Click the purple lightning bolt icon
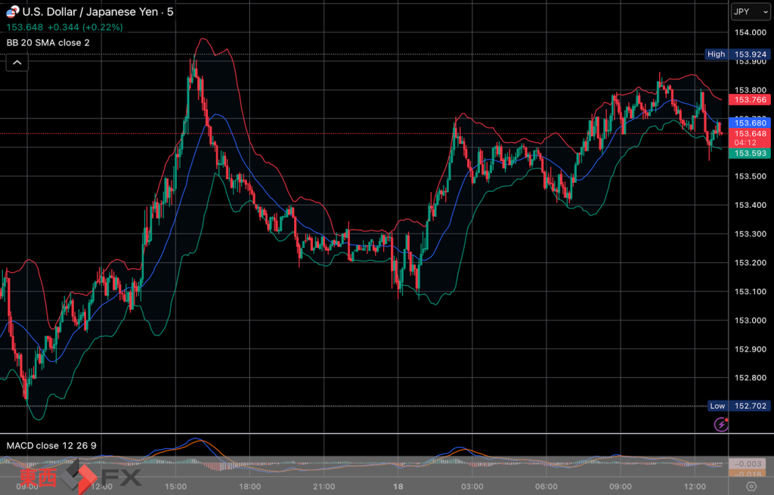774x495 pixels. (721, 424)
